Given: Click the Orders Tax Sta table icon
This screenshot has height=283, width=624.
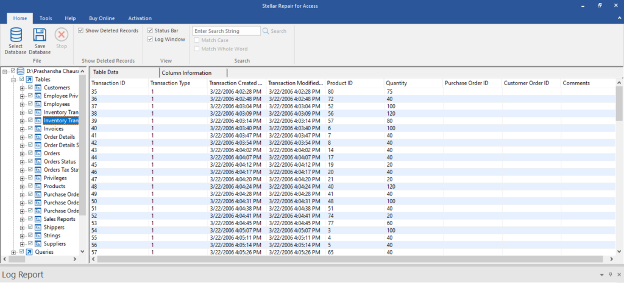Looking at the screenshot, I should pyautogui.click(x=38, y=170).
